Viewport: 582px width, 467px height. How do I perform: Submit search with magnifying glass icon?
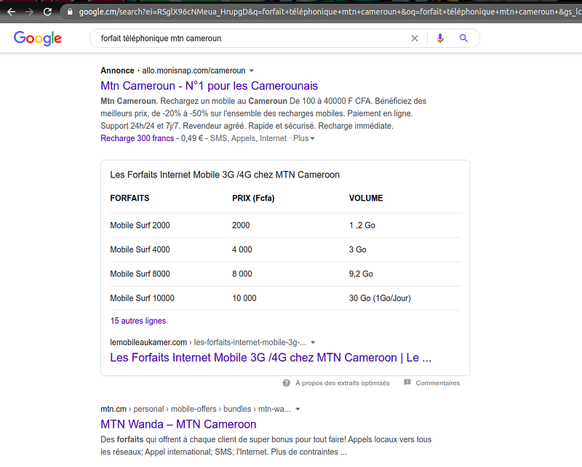(x=463, y=39)
